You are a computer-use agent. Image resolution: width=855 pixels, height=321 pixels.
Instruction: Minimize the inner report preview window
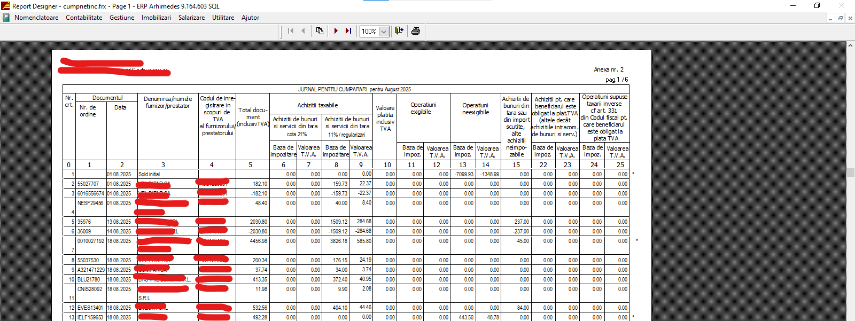click(830, 18)
